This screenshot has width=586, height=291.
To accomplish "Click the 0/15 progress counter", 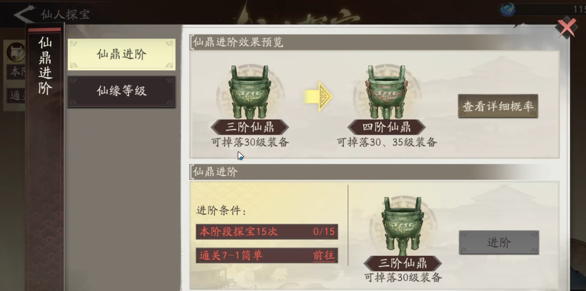I will click(x=324, y=232).
